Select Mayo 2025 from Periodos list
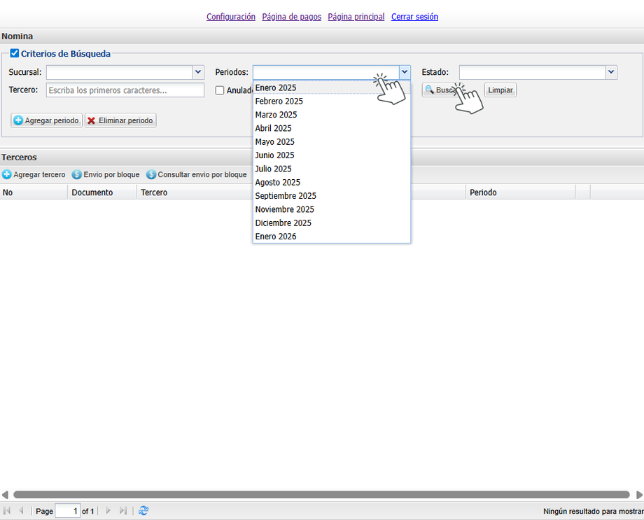This screenshot has width=644, height=520. (x=331, y=141)
